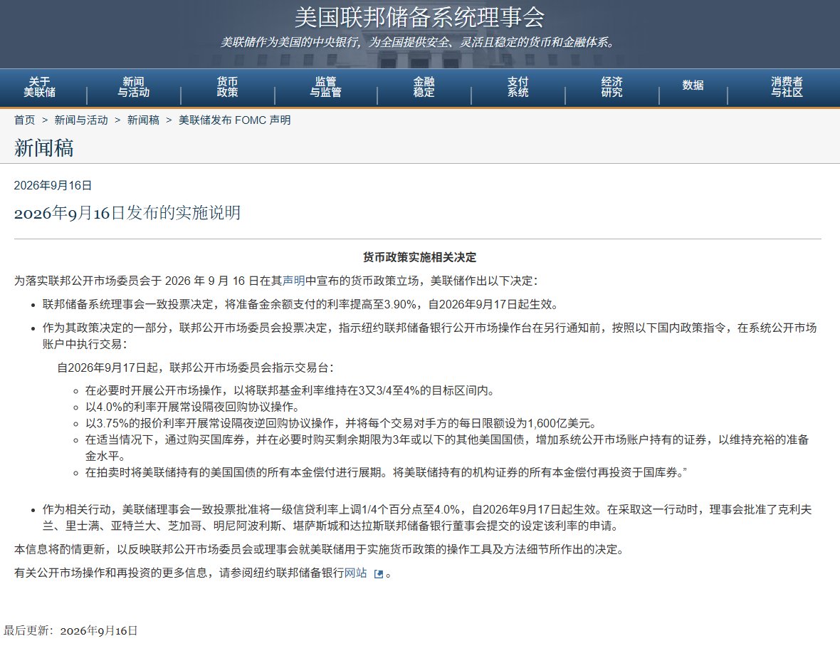
Task: Click the 新闻稿 breadcrumb link
Action: coord(143,120)
